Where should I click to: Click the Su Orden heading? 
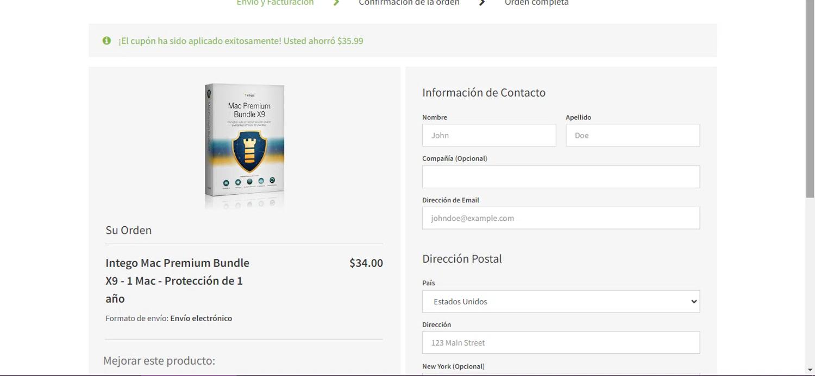[129, 230]
